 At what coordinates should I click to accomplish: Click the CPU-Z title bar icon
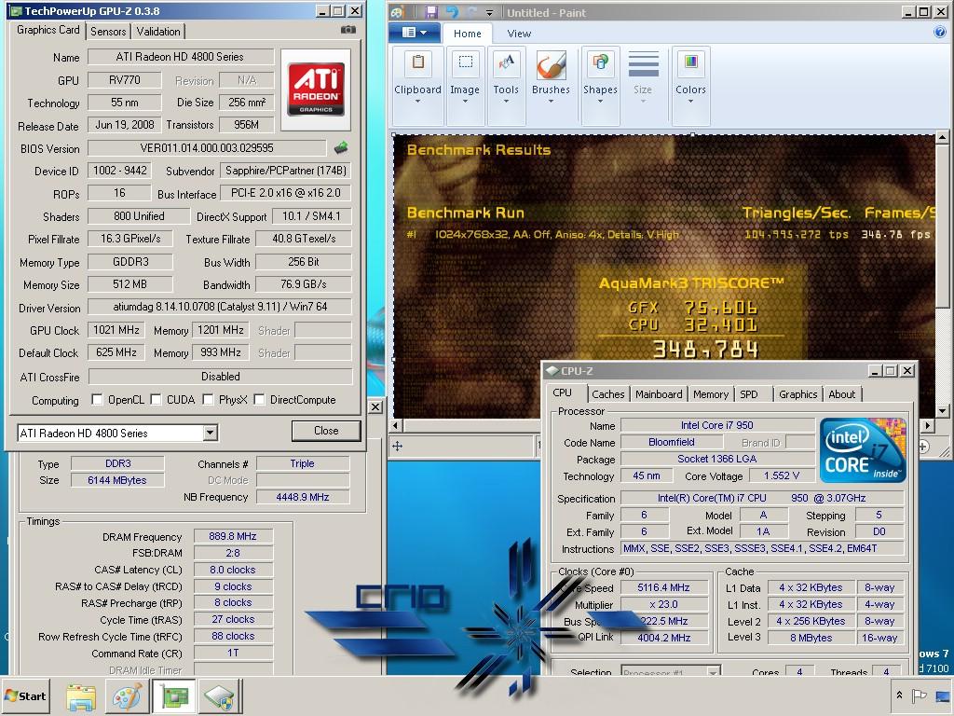pyautogui.click(x=552, y=370)
